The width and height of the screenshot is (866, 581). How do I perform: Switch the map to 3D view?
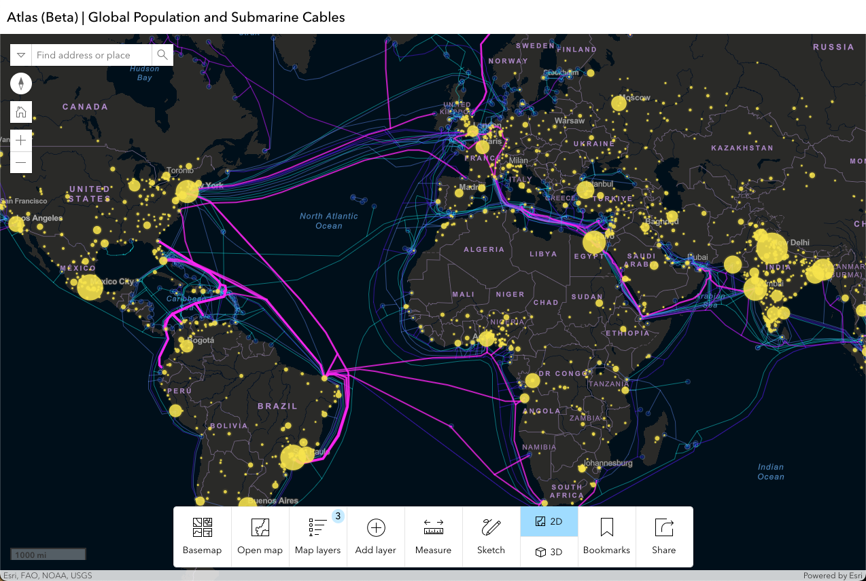[549, 552]
